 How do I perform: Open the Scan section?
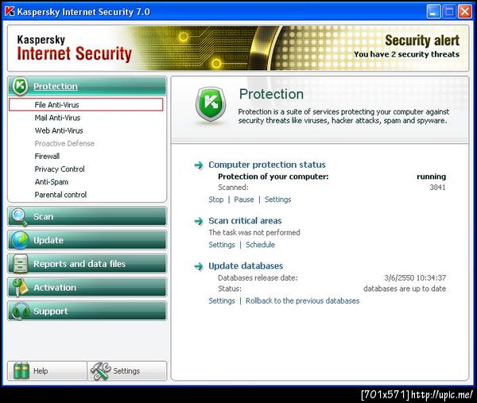[x=87, y=217]
